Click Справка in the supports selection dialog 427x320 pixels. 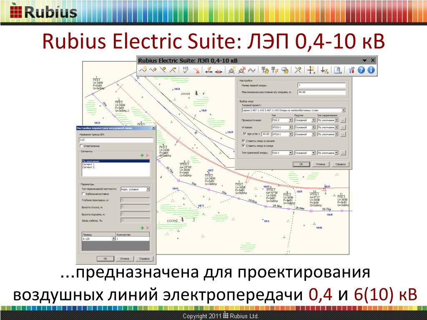pos(340,164)
